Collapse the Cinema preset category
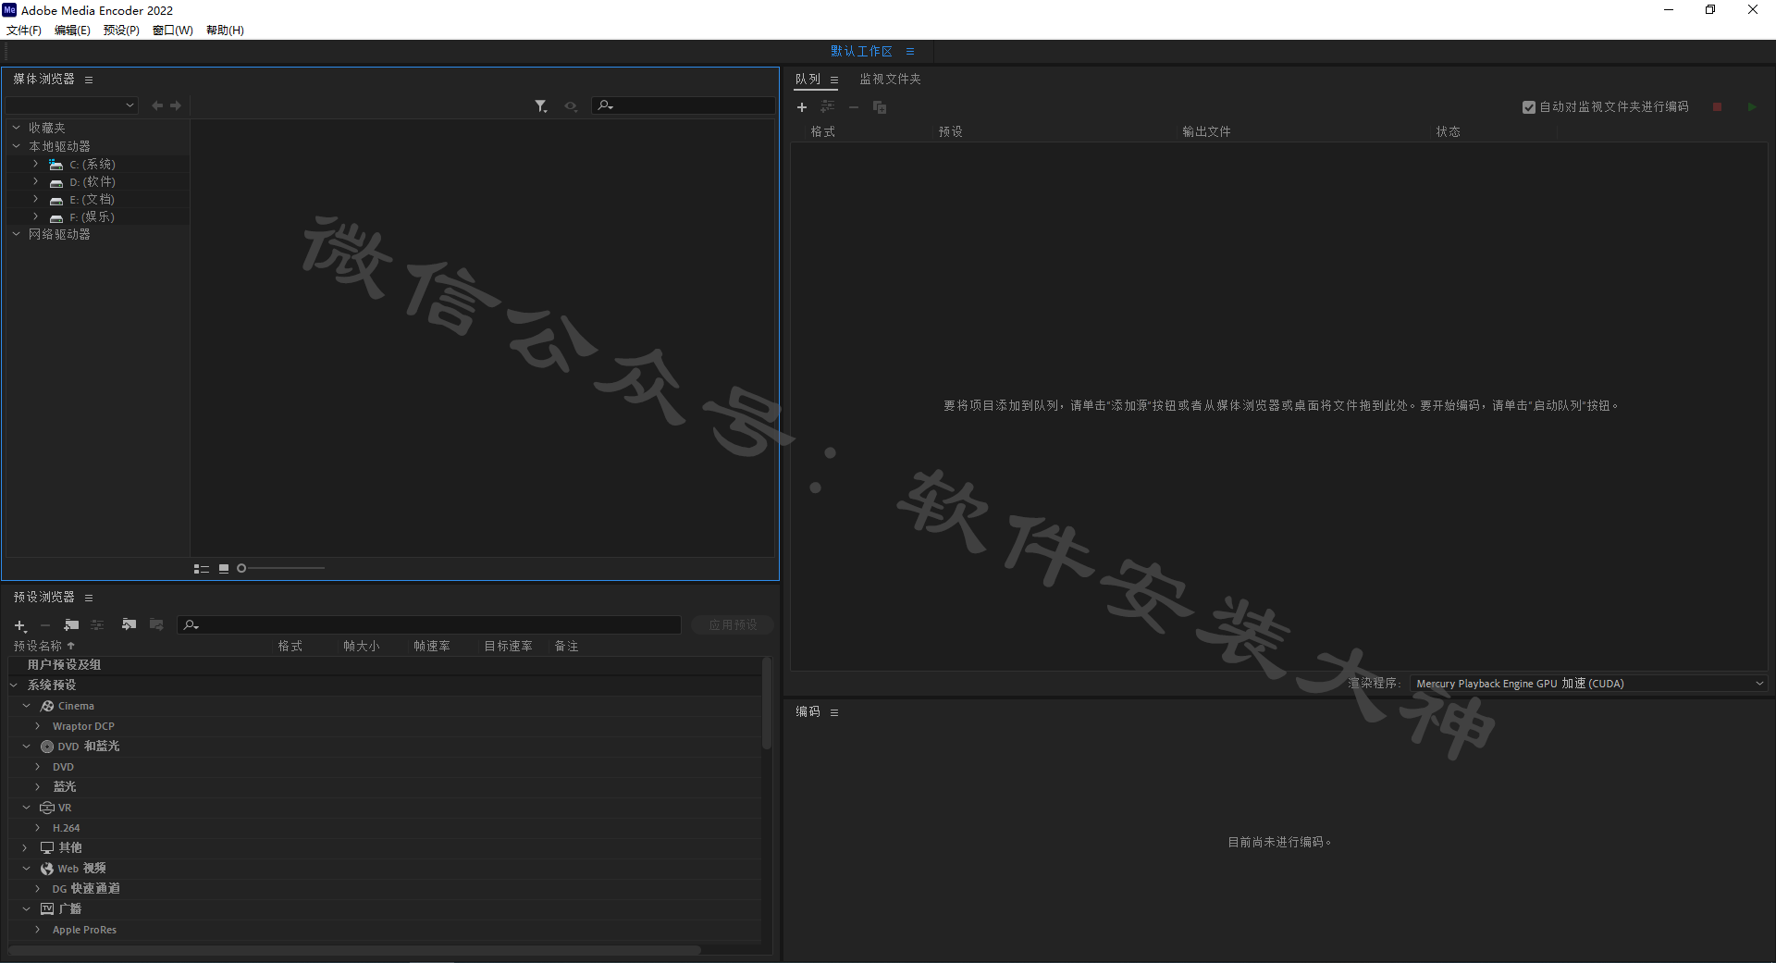This screenshot has height=963, width=1776. pos(27,706)
